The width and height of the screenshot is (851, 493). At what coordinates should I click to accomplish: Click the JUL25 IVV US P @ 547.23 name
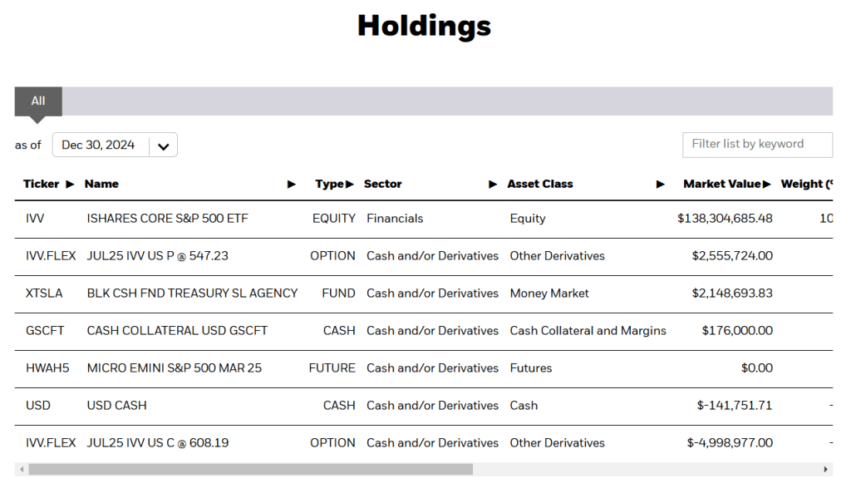pyautogui.click(x=157, y=256)
